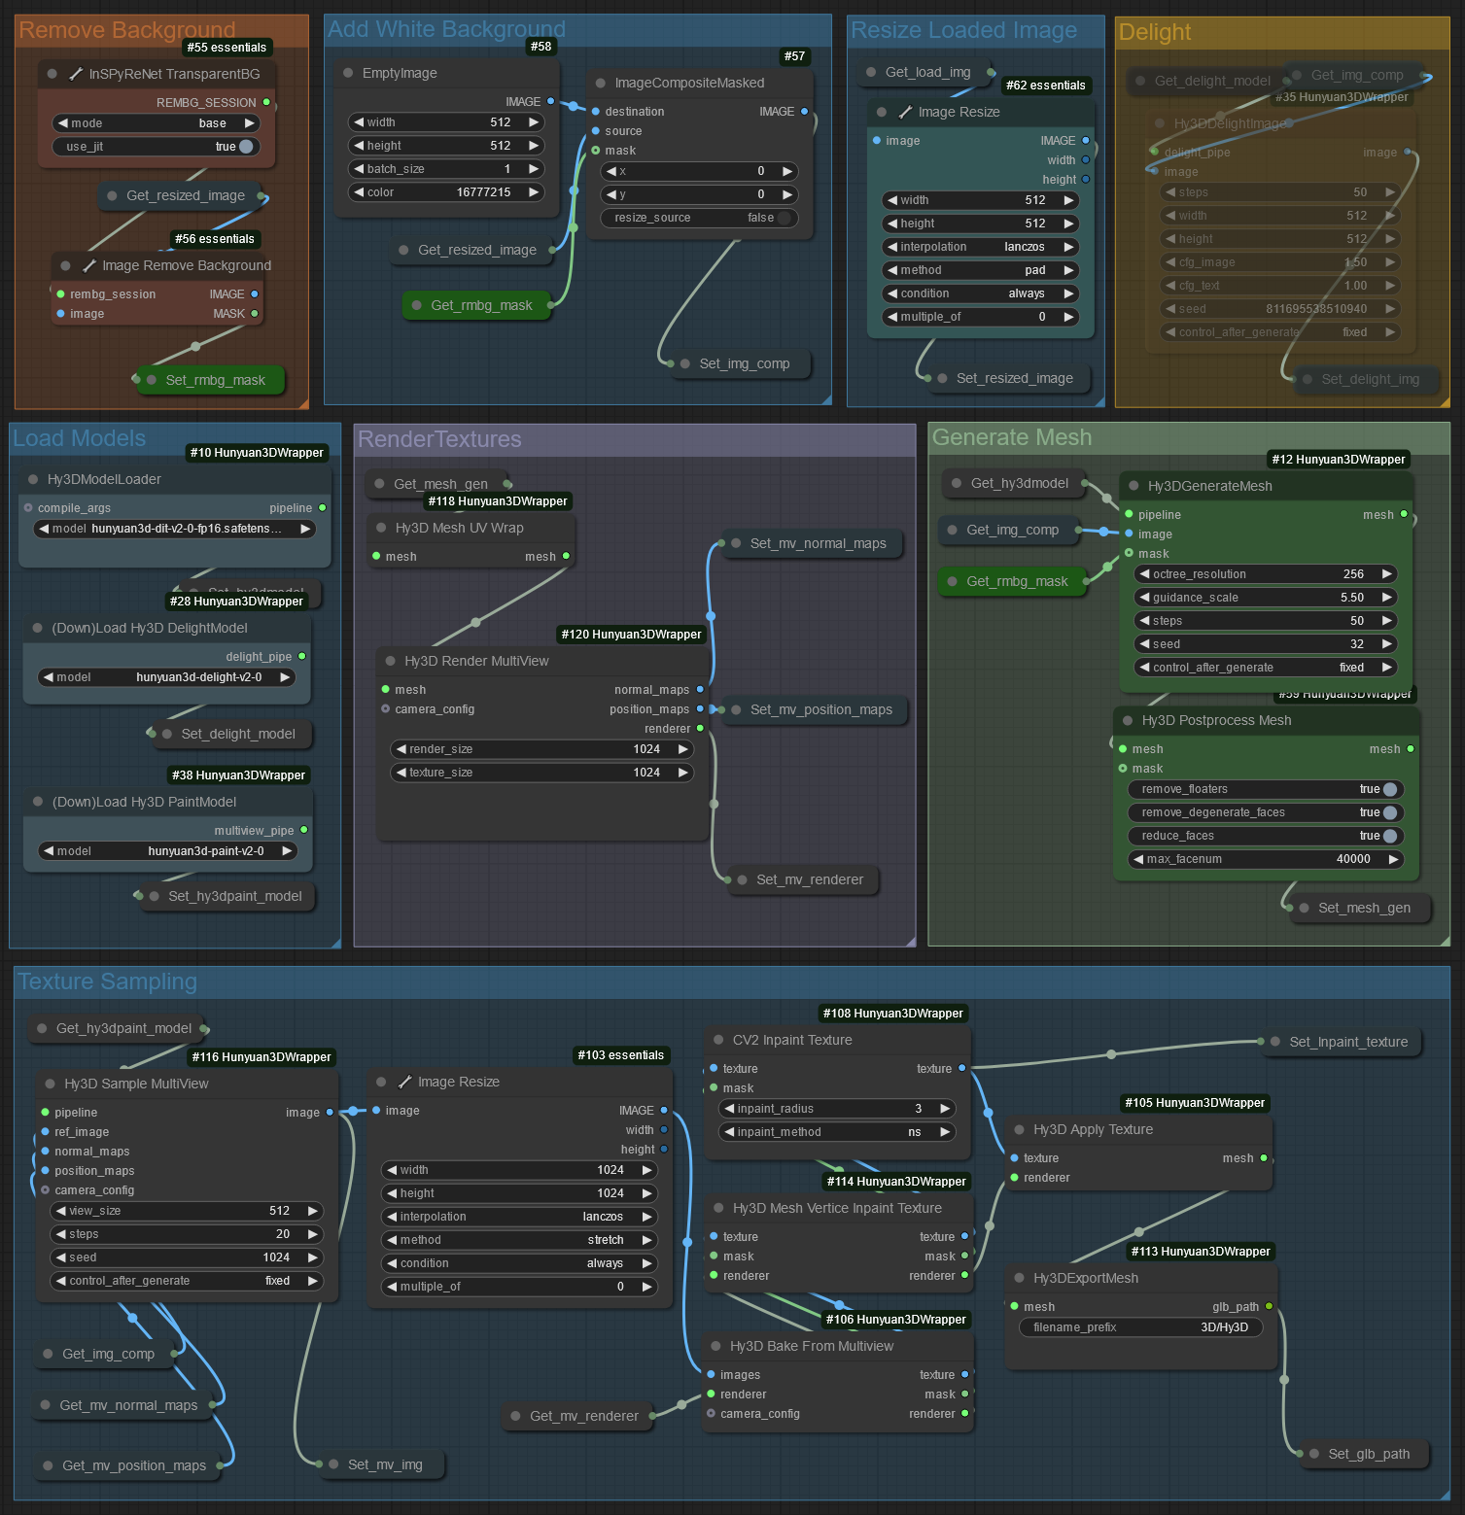Click the Generate Mesh group title
This screenshot has height=1515, width=1465.
1011,437
